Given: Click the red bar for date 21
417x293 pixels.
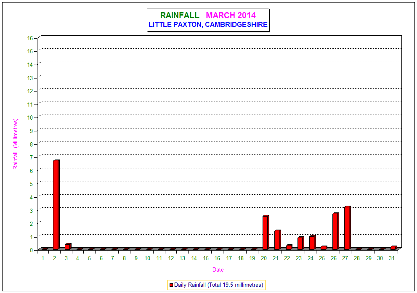Looking at the screenshot, I should tap(277, 240).
